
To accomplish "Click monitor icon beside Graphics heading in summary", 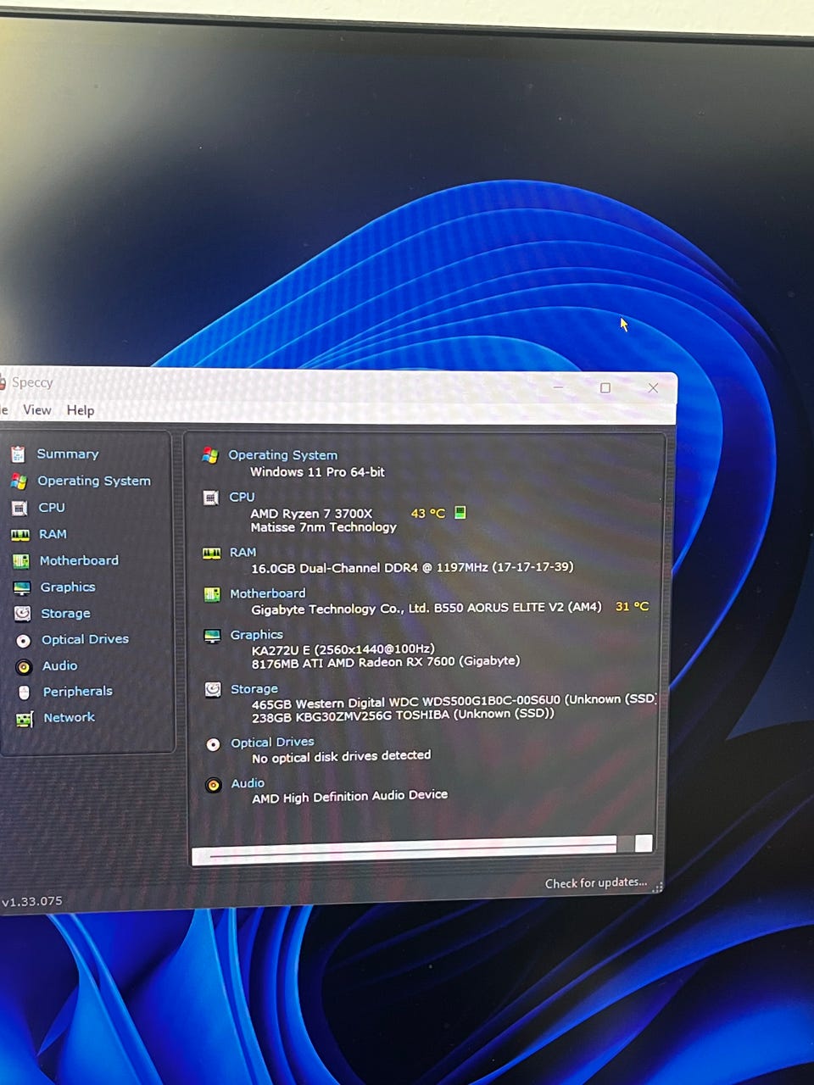I will [212, 636].
